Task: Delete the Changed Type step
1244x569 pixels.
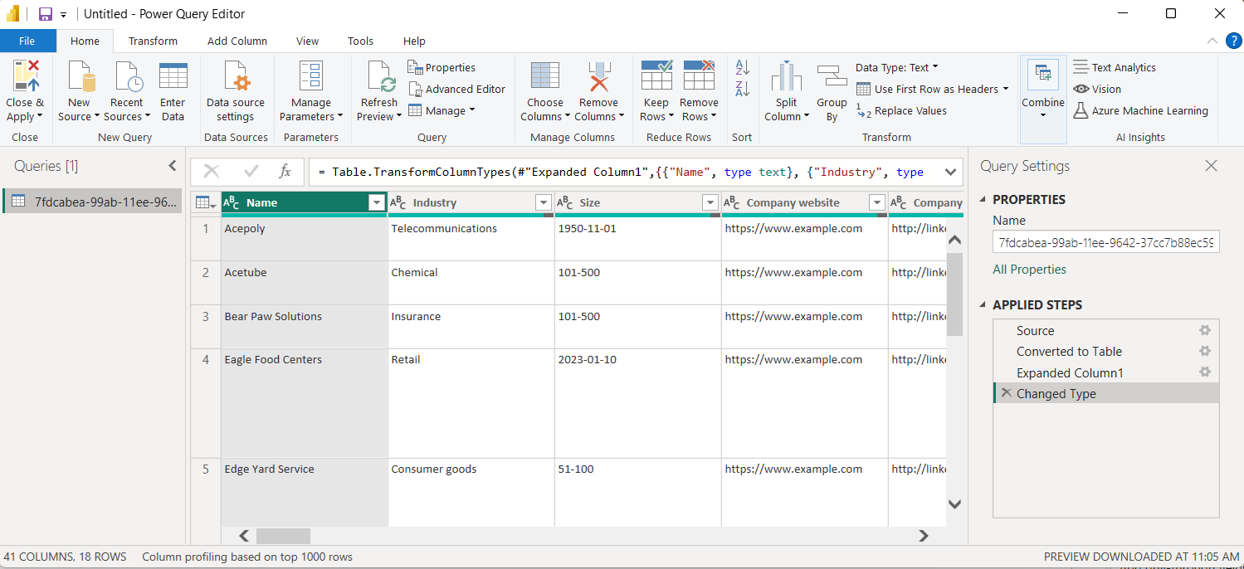Action: 1006,393
